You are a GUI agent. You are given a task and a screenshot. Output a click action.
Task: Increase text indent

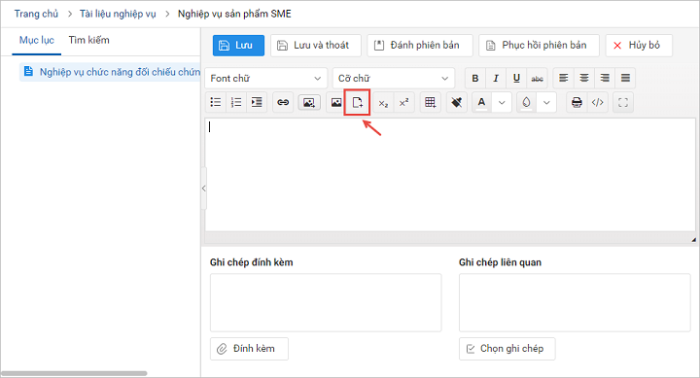pos(257,102)
